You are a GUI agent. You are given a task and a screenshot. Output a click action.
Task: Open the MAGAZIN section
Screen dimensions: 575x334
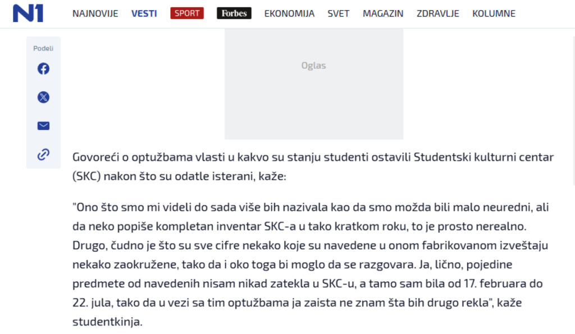(x=383, y=13)
